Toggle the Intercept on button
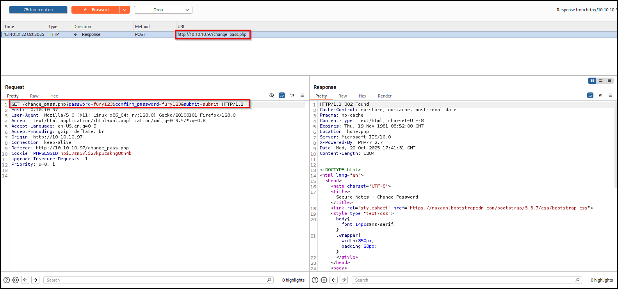Screen dimensions: 618x289 tap(38, 10)
